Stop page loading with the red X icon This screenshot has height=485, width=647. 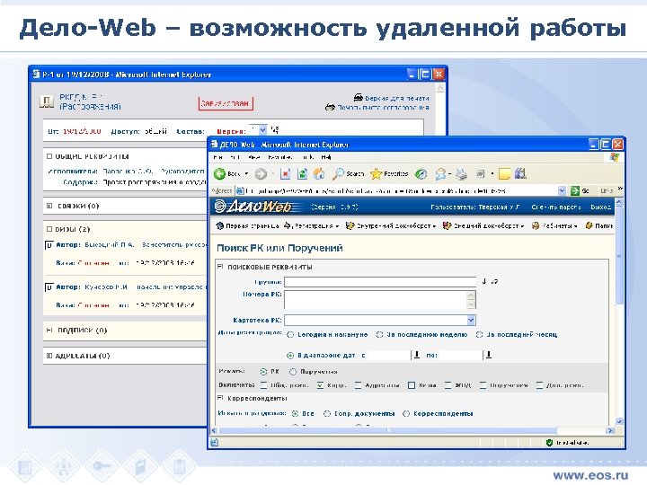[x=285, y=174]
